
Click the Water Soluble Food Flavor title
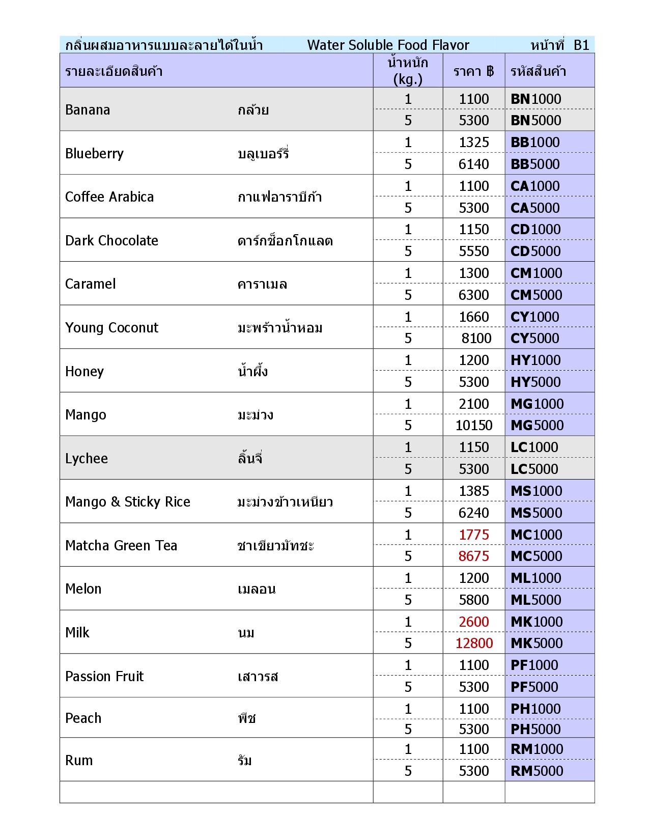(388, 45)
